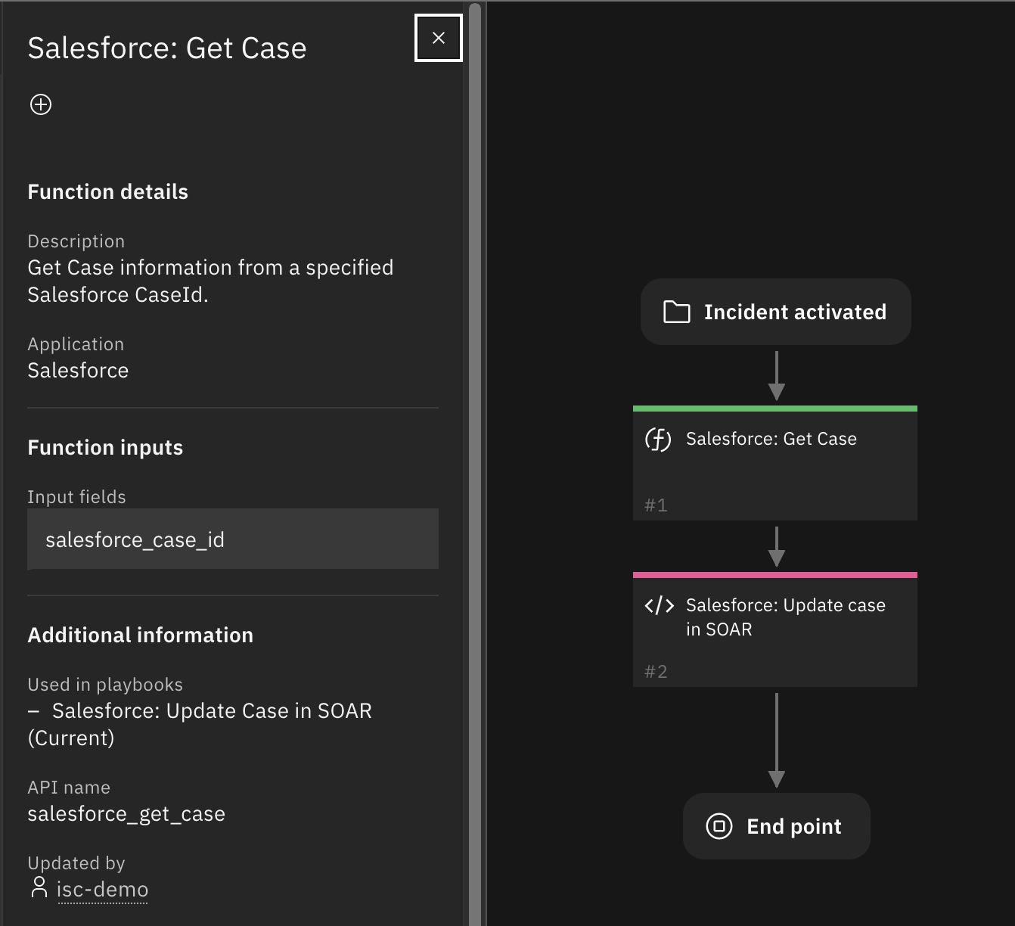Image resolution: width=1015 pixels, height=926 pixels.
Task: Click the salesforce_get_case API name text
Action: [126, 813]
